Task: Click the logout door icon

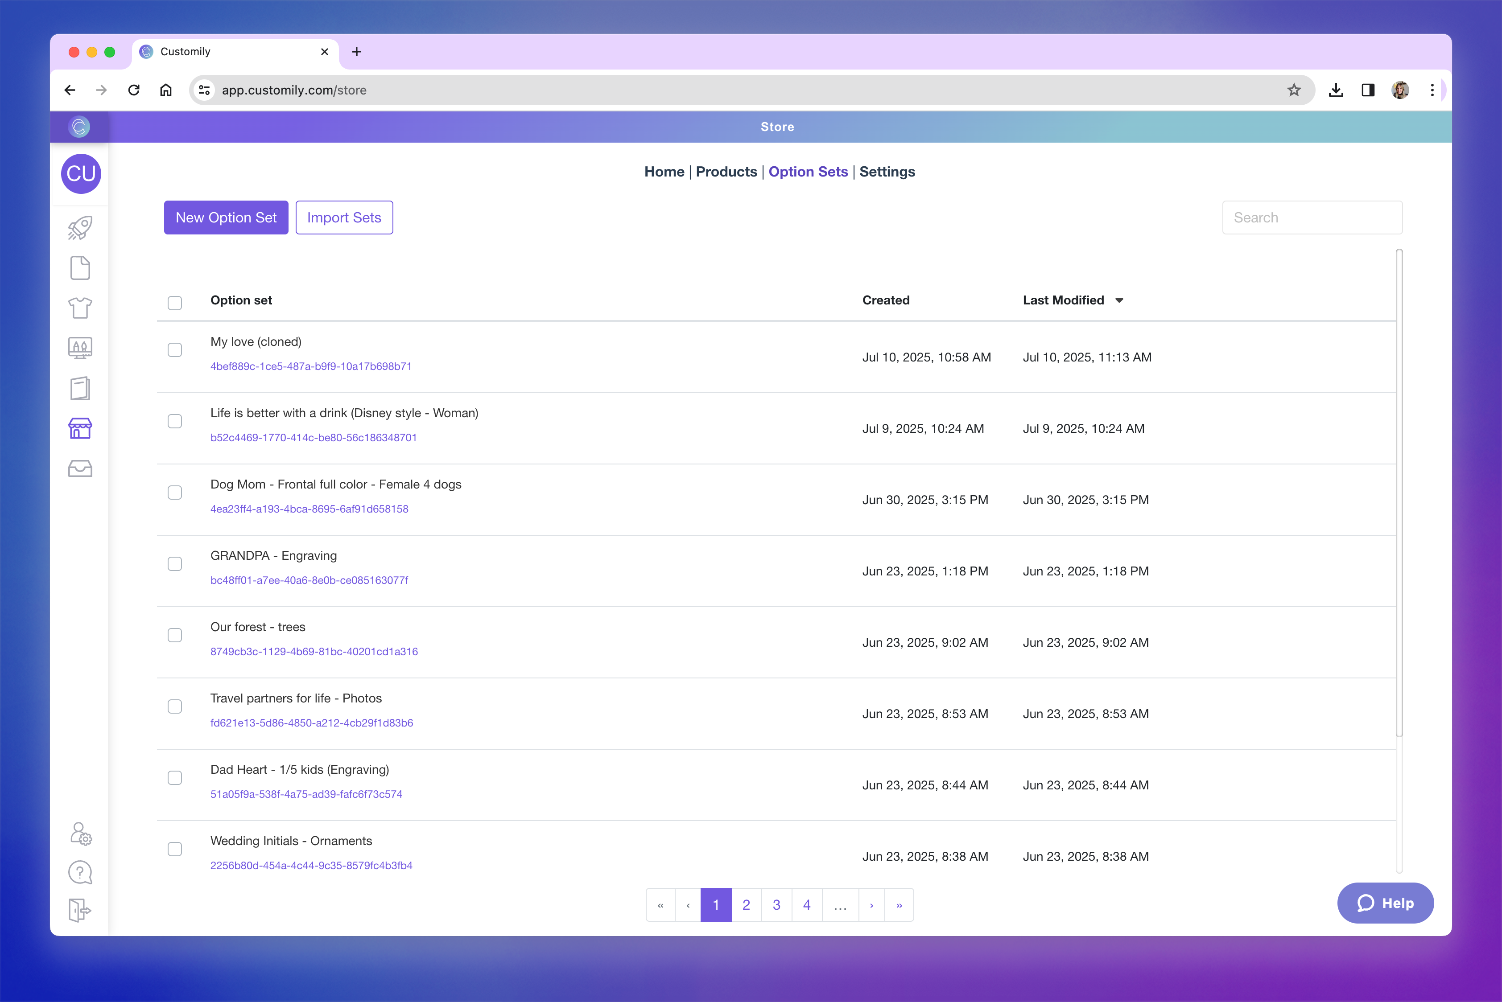Action: [x=80, y=910]
